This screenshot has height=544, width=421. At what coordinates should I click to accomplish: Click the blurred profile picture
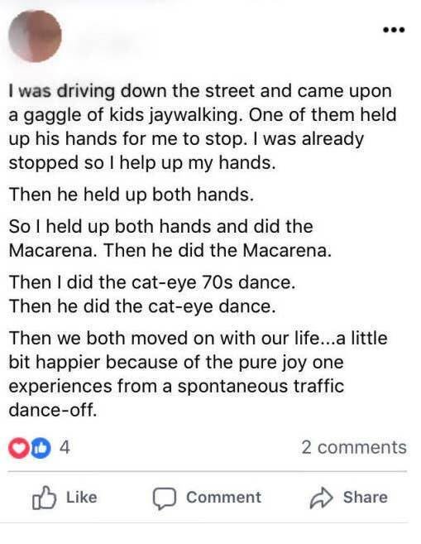point(35,36)
